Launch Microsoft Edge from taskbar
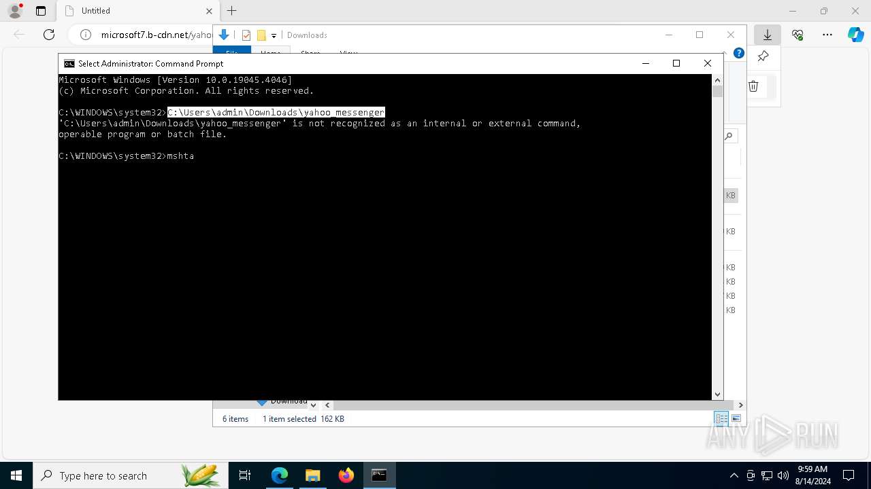This screenshot has height=489, width=871. pyautogui.click(x=280, y=475)
